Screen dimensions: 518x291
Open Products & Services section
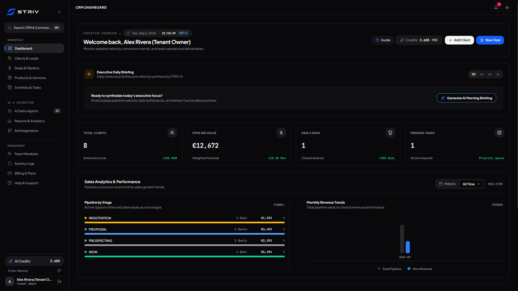click(34, 78)
